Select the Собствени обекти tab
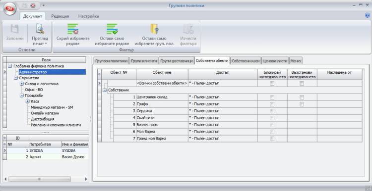This screenshot has width=372, height=191. [212, 60]
